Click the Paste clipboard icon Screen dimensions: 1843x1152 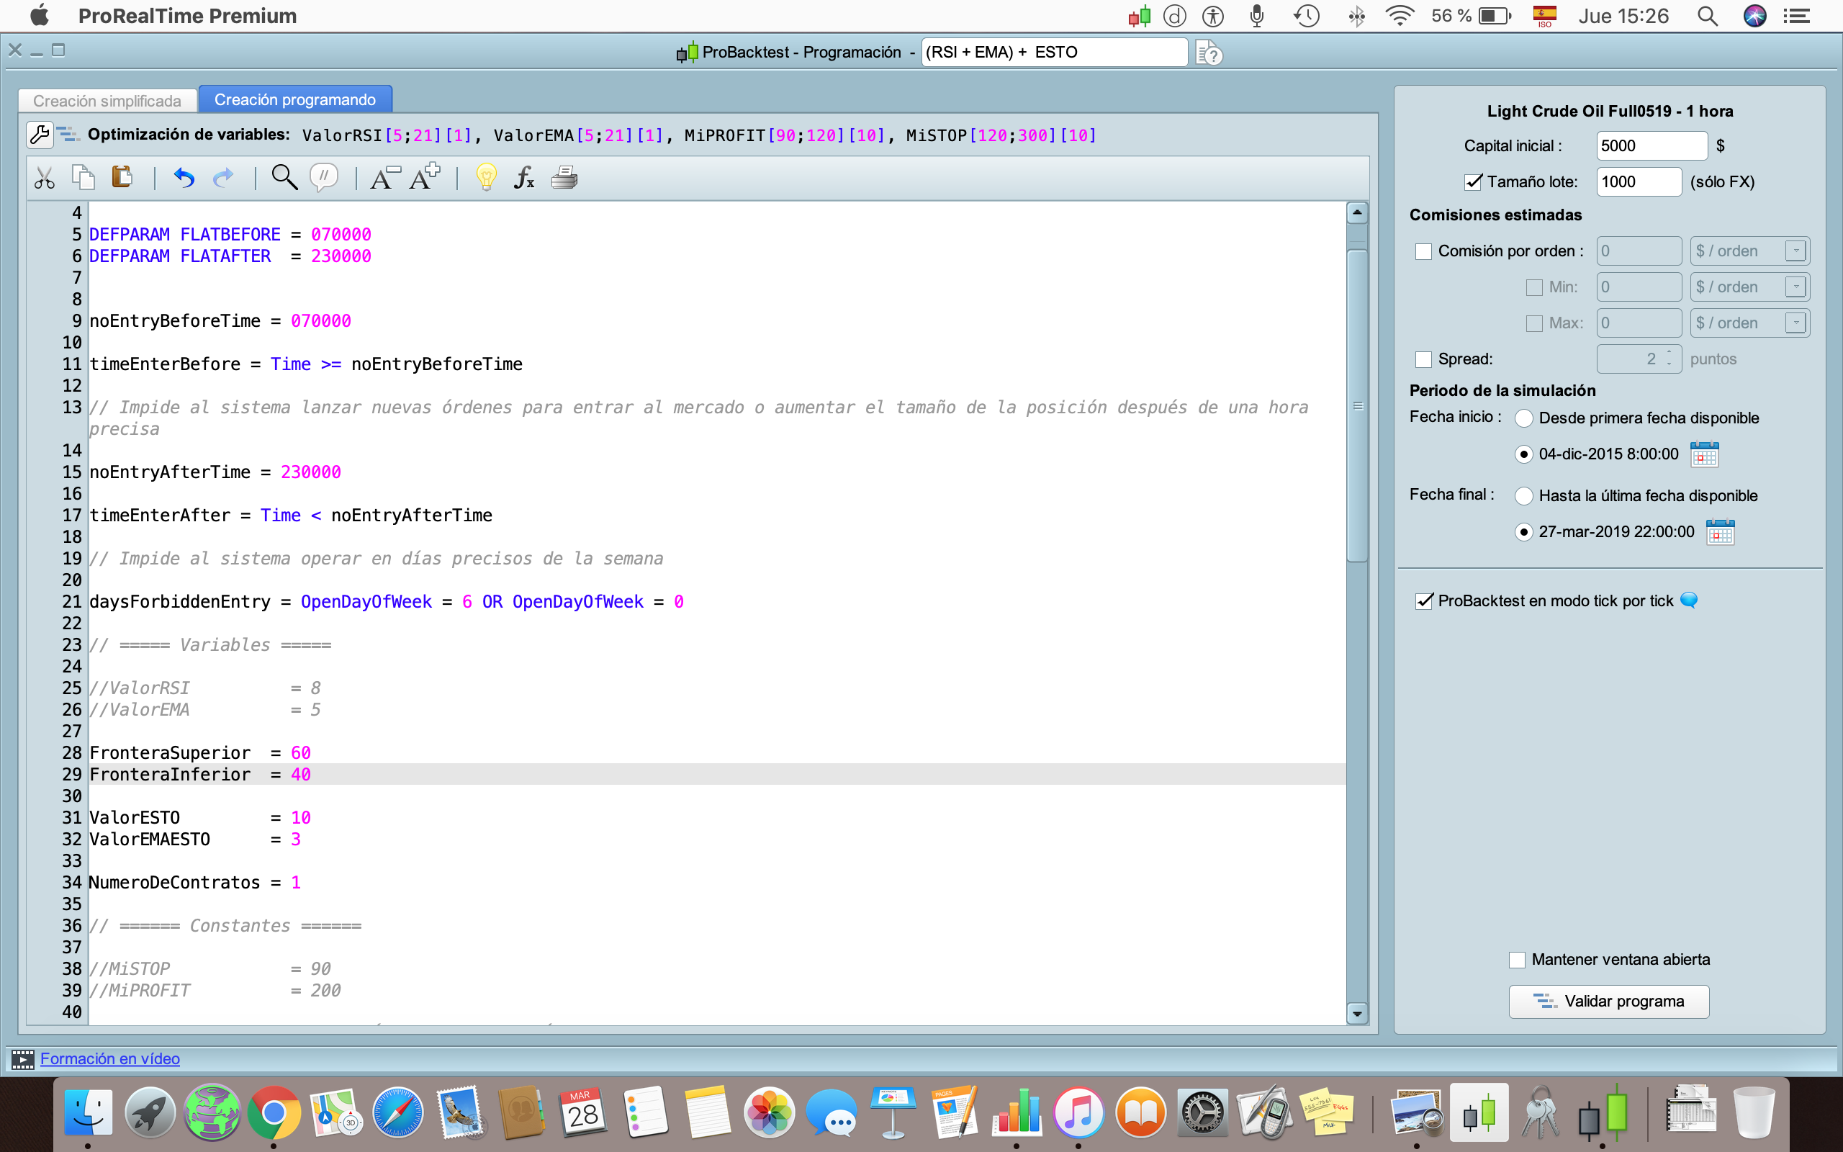click(x=122, y=178)
